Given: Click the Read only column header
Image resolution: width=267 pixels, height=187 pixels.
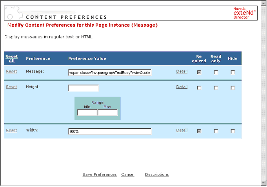Looking at the screenshot, I should pos(216,59).
